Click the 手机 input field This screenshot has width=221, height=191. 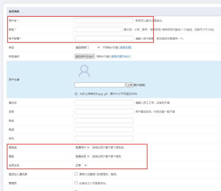(x=104, y=138)
